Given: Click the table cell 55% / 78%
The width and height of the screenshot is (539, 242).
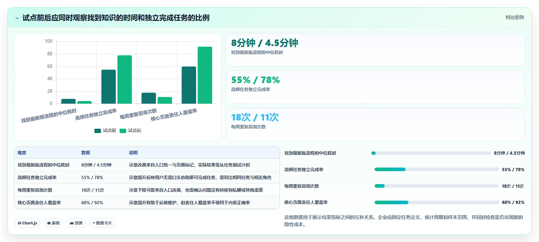Looking at the screenshot, I should tap(92, 178).
